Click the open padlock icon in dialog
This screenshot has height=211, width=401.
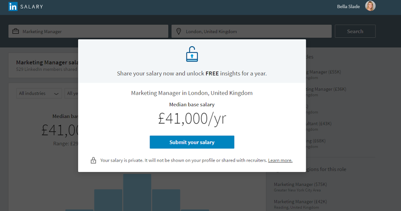click(192, 54)
